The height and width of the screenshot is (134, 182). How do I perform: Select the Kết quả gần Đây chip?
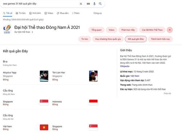pos(136,39)
